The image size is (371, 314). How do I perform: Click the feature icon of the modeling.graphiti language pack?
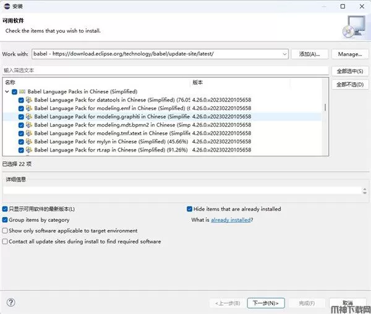29,116
